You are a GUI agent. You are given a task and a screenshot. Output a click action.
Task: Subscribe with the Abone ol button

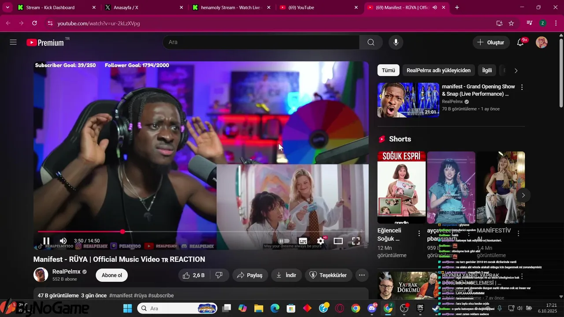[x=111, y=275]
